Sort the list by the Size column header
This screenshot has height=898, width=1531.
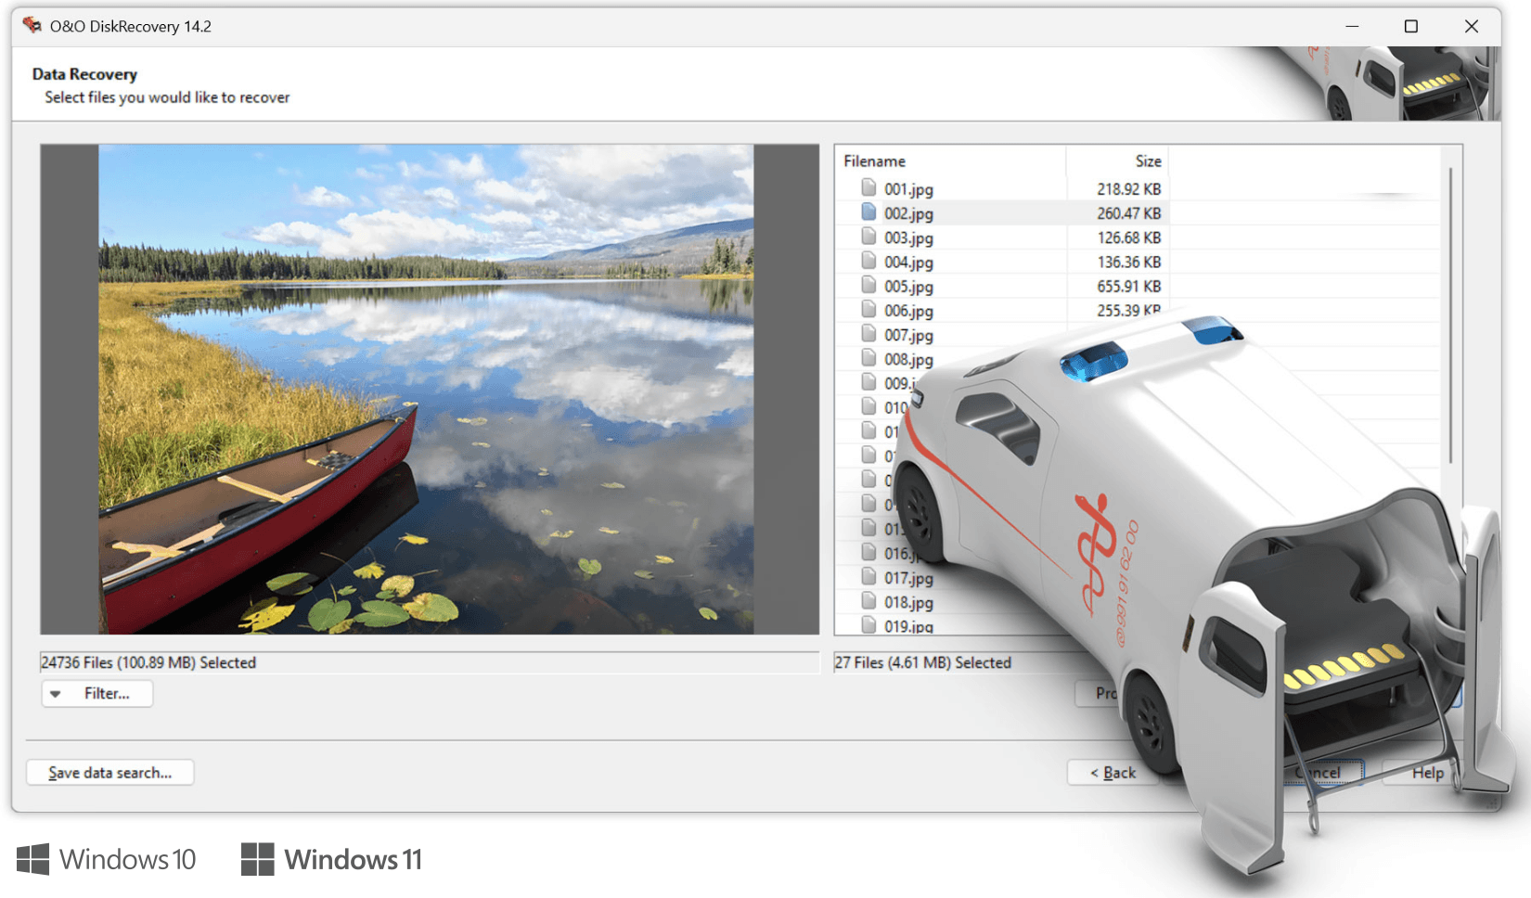coord(1148,161)
